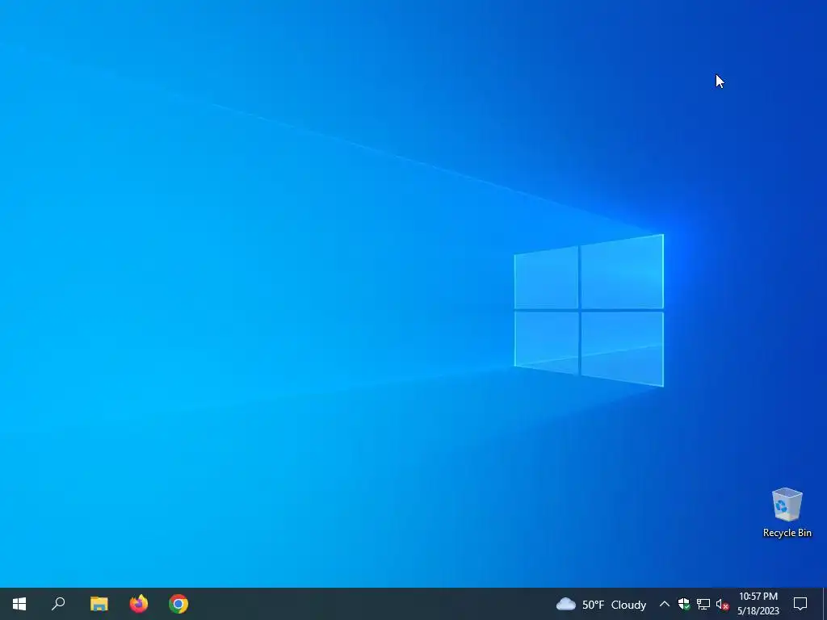Open the 50°F Cloudy weather widget
Image resolution: width=827 pixels, height=620 pixels.
pyautogui.click(x=601, y=604)
